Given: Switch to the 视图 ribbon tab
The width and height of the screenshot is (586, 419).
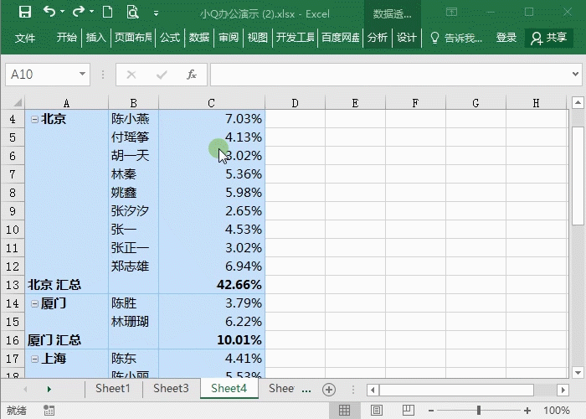Looking at the screenshot, I should (x=258, y=38).
